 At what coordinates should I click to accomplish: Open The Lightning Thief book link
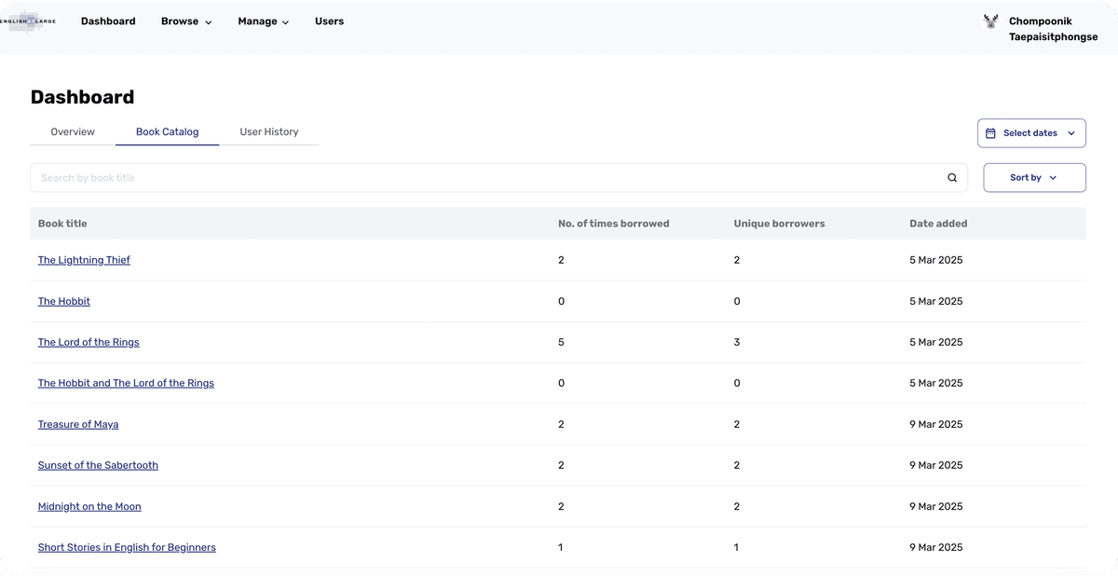[x=84, y=260]
